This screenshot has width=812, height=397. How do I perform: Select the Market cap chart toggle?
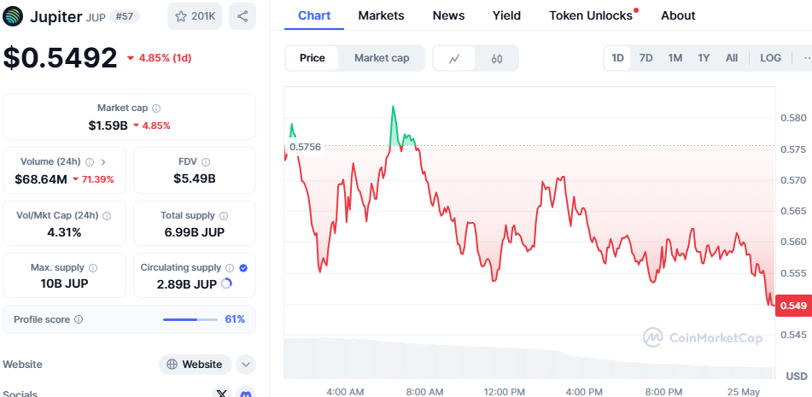click(382, 58)
